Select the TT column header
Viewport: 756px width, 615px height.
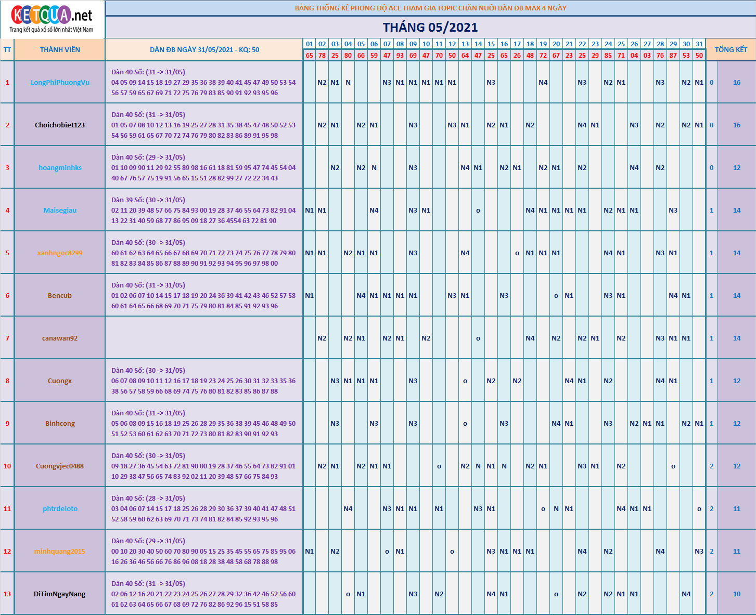7,49
